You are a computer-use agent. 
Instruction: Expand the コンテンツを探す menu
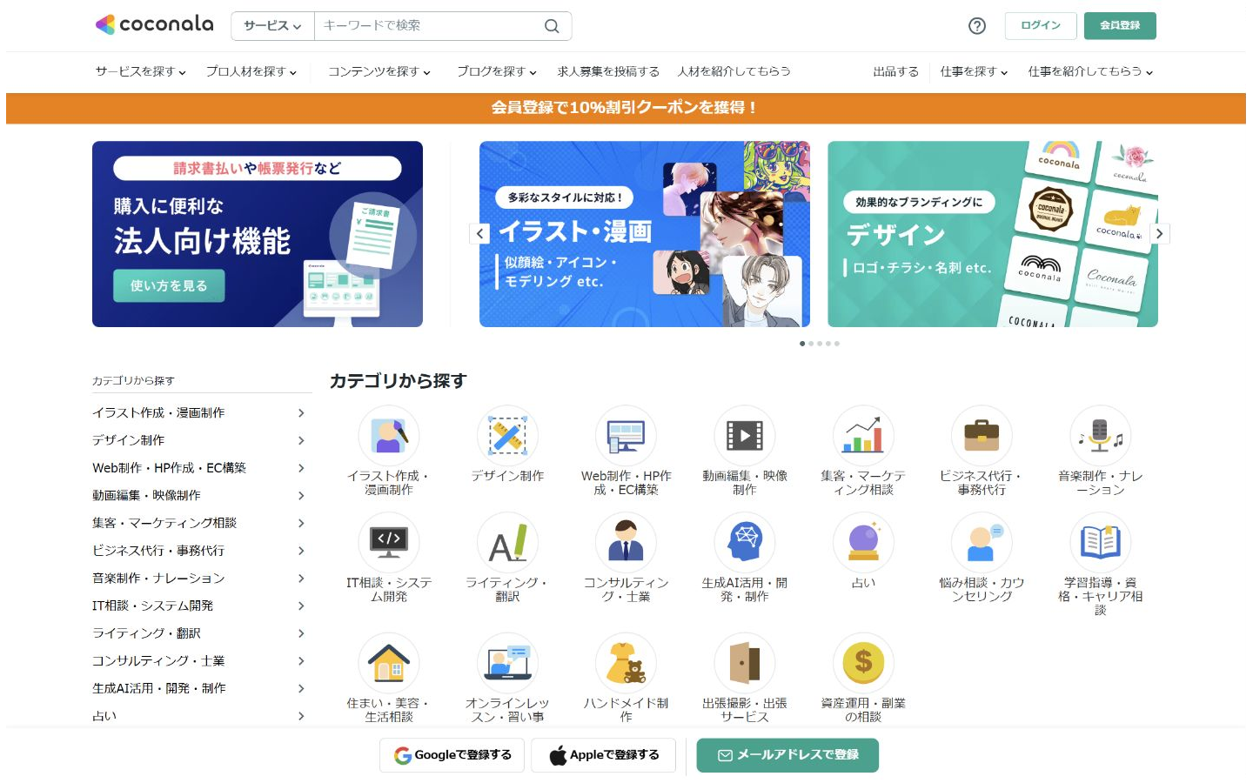point(379,71)
